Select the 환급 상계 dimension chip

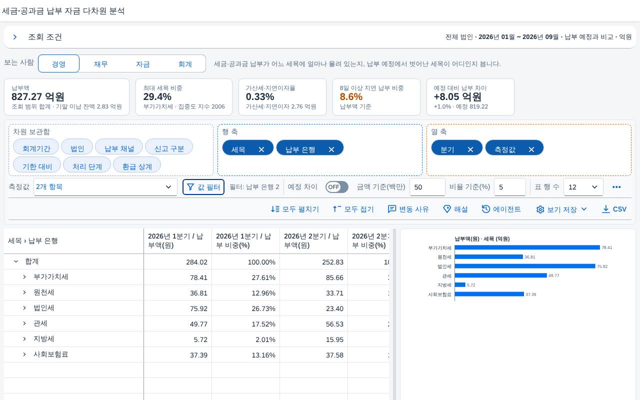137,165
